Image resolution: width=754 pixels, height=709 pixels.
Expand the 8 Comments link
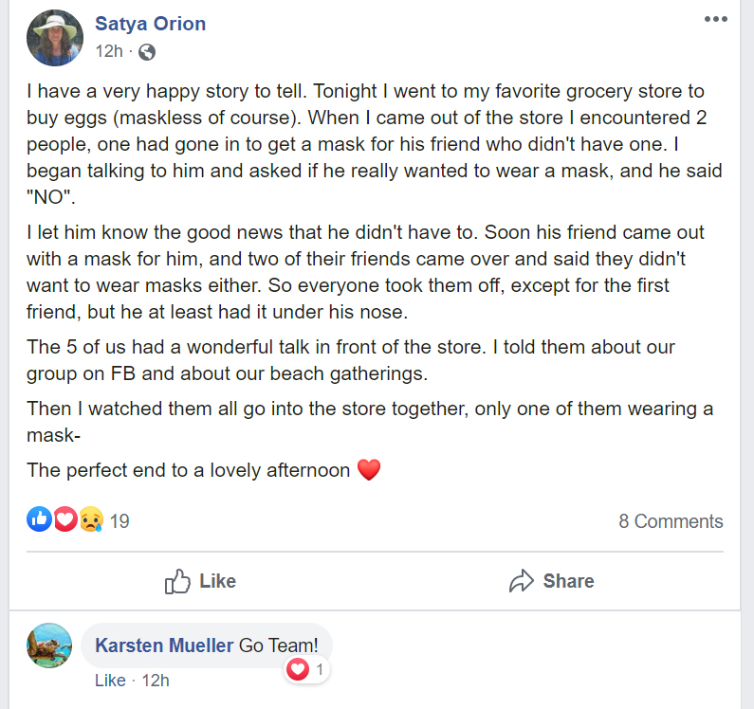(x=671, y=521)
